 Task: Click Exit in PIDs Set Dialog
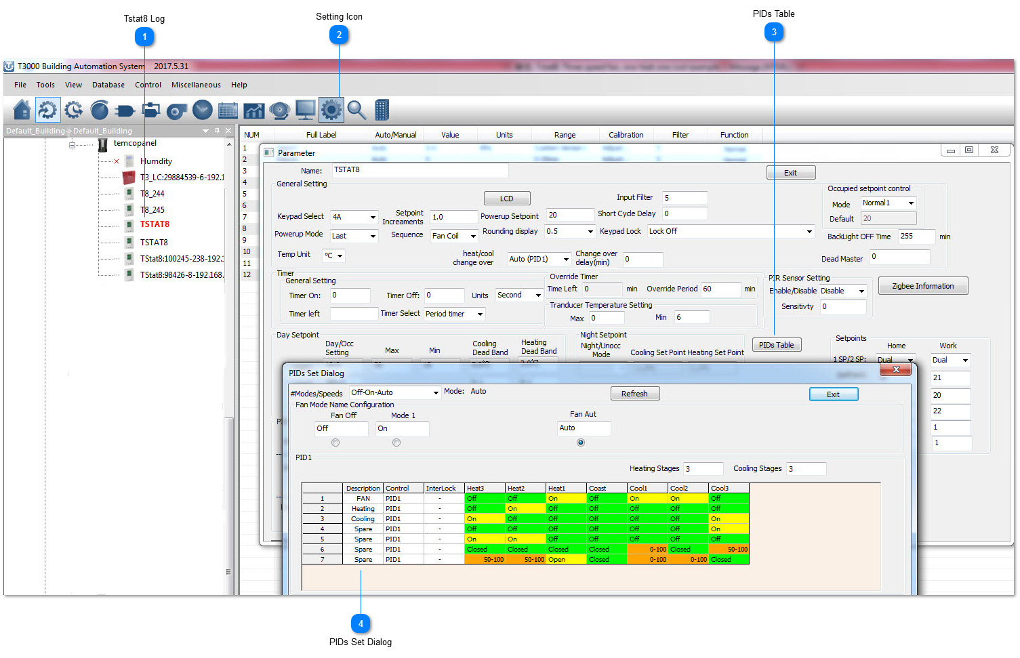click(833, 394)
